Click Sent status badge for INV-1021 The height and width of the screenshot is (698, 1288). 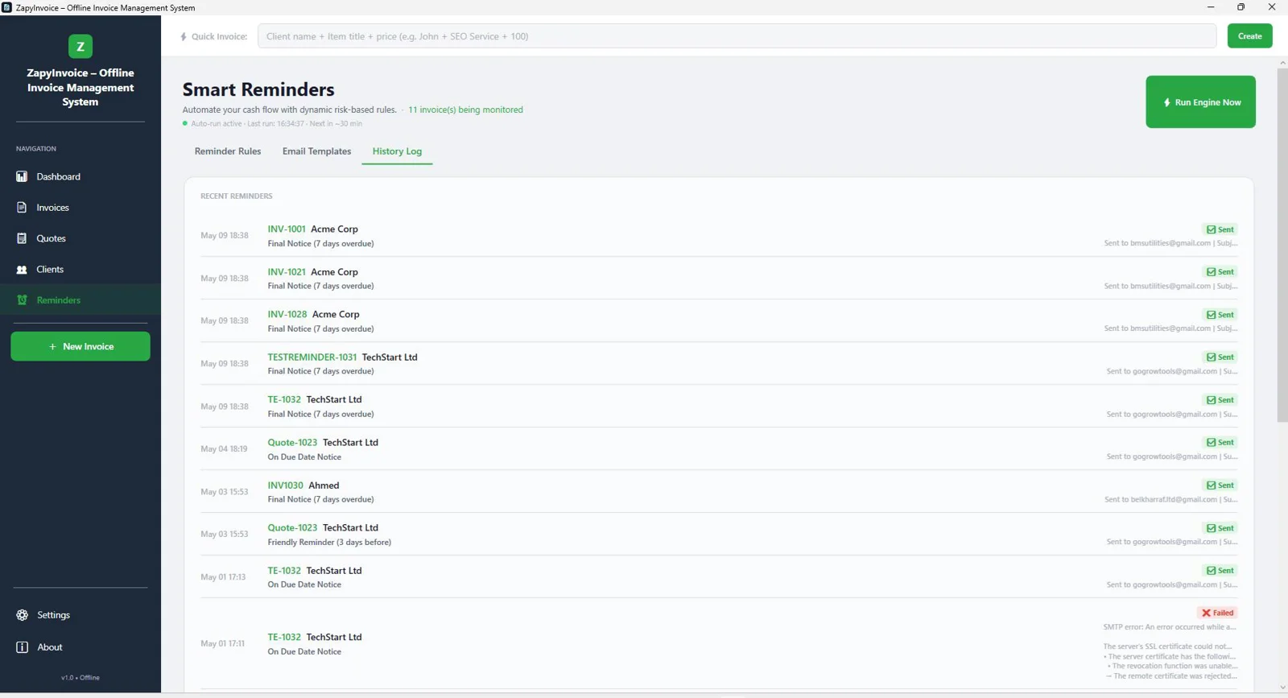1220,272
